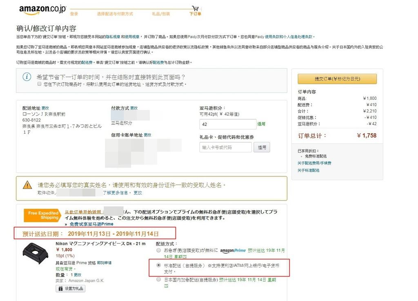
Task: Click the 提交订单 submit order button
Action: click(337, 79)
